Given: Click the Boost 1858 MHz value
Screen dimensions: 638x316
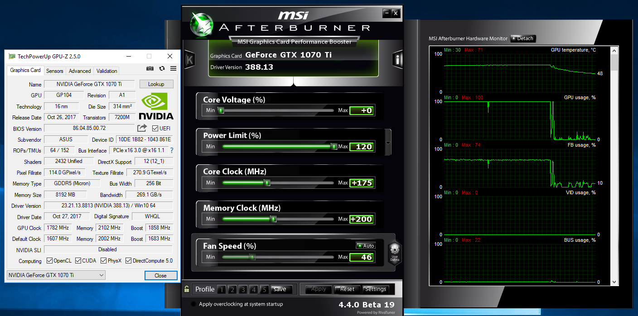Looking at the screenshot, I should coord(159,228).
